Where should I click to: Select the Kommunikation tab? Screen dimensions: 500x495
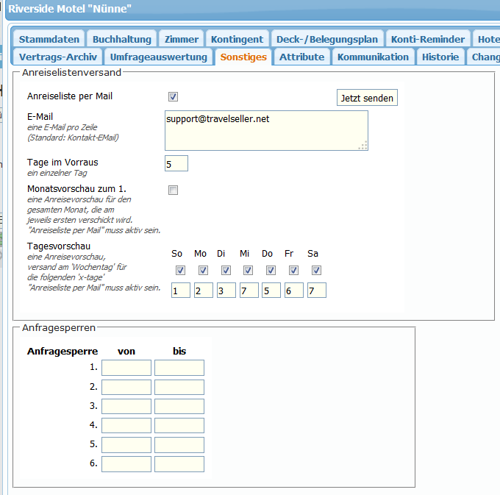click(373, 57)
